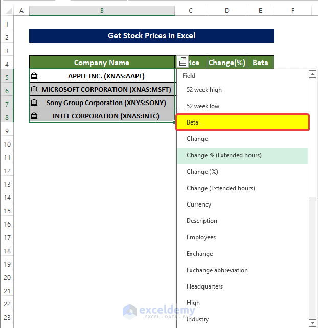Viewport: 318px width, 328px height.
Task: Select column D header
Action: click(x=227, y=10)
